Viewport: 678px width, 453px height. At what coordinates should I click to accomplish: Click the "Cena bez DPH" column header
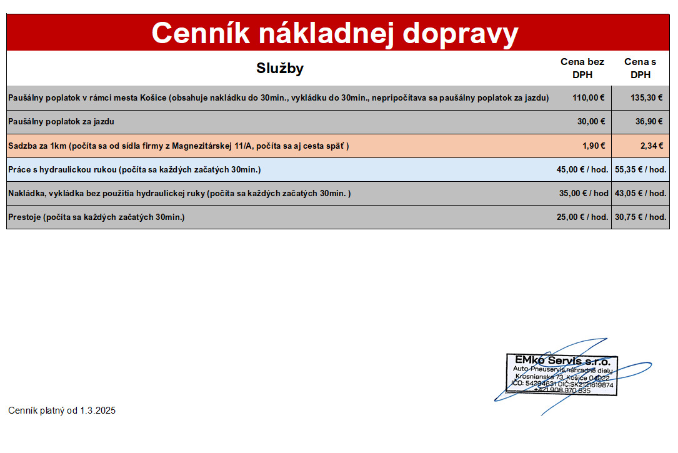coord(582,68)
